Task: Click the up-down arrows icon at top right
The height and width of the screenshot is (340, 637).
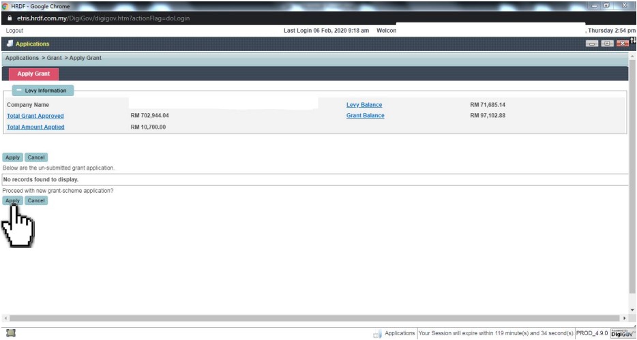Action: [633, 42]
